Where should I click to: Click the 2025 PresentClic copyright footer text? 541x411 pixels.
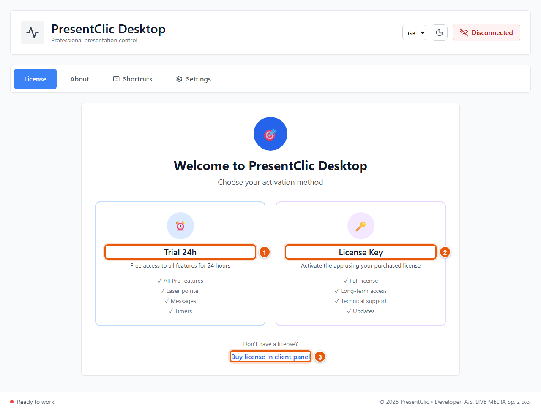455,402
